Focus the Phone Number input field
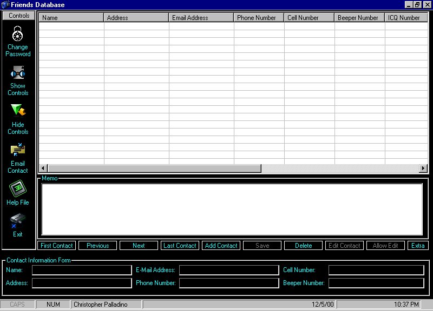This screenshot has height=311, width=433. 229,283
